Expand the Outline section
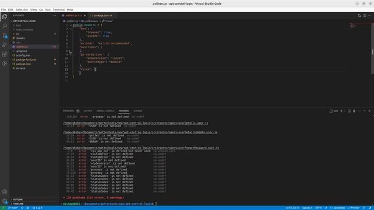 coord(34,199)
